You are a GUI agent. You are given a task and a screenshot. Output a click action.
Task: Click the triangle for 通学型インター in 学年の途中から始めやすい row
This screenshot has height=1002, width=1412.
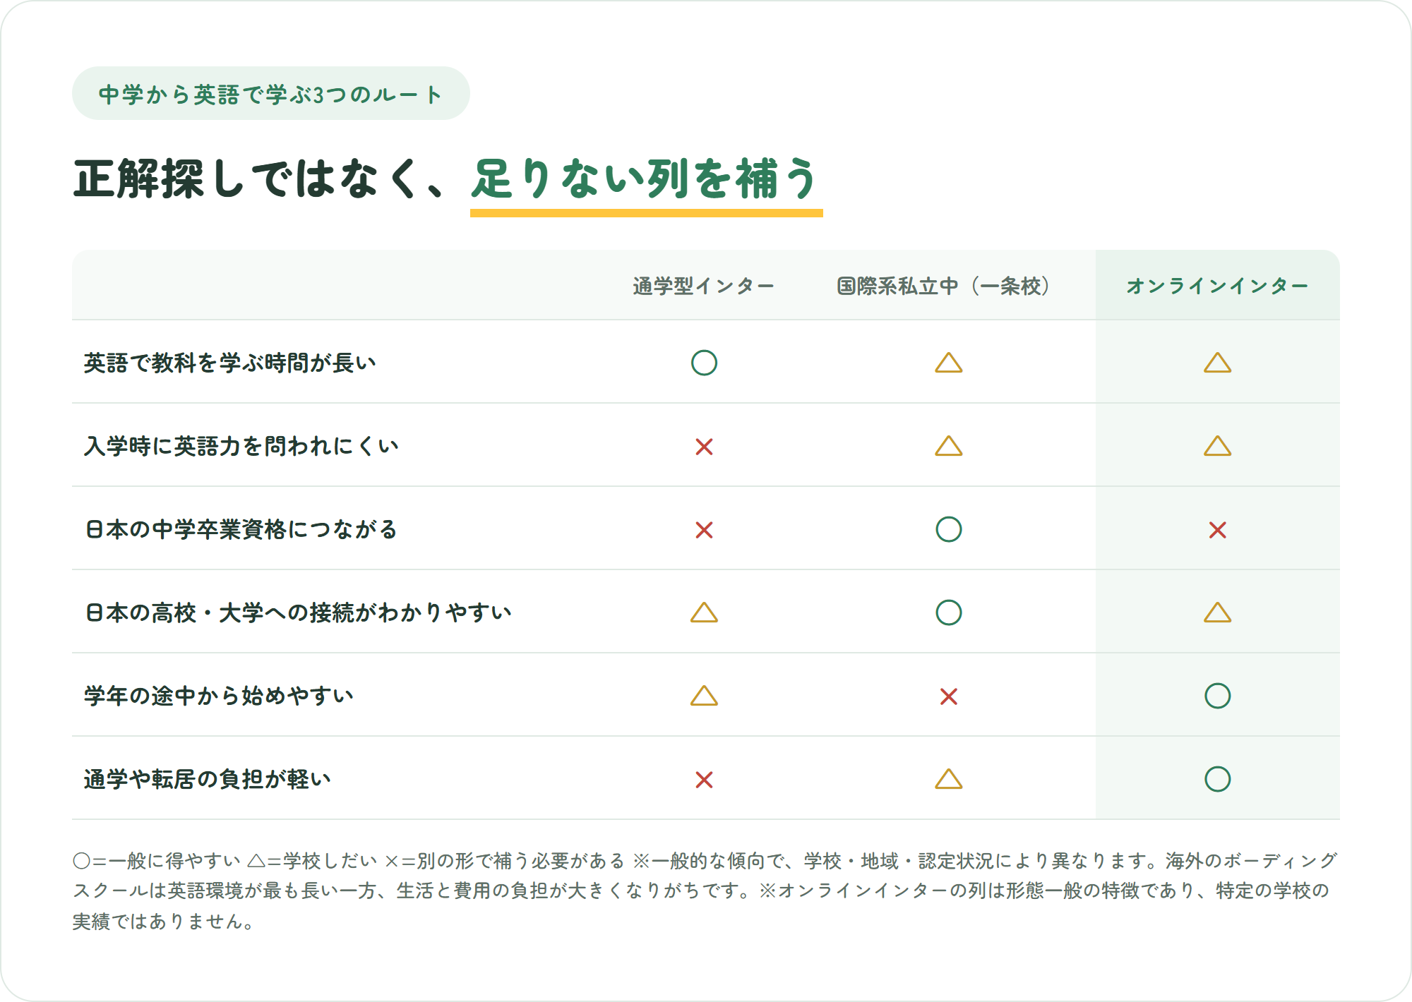point(704,696)
